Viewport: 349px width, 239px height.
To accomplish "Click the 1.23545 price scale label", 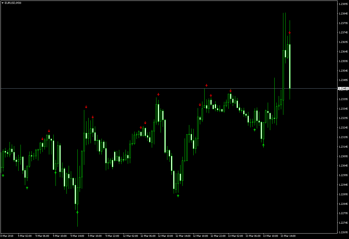I will tap(344, 71).
